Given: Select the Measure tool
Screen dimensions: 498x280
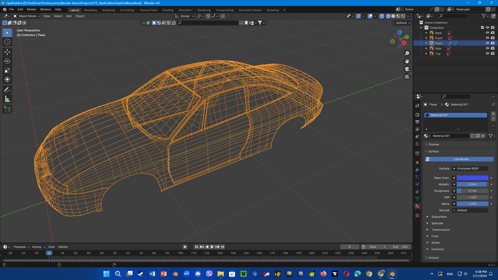Looking at the screenshot, I should 7,99.
